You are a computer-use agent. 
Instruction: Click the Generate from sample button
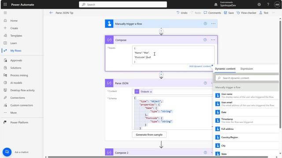pyautogui.click(x=149, y=135)
